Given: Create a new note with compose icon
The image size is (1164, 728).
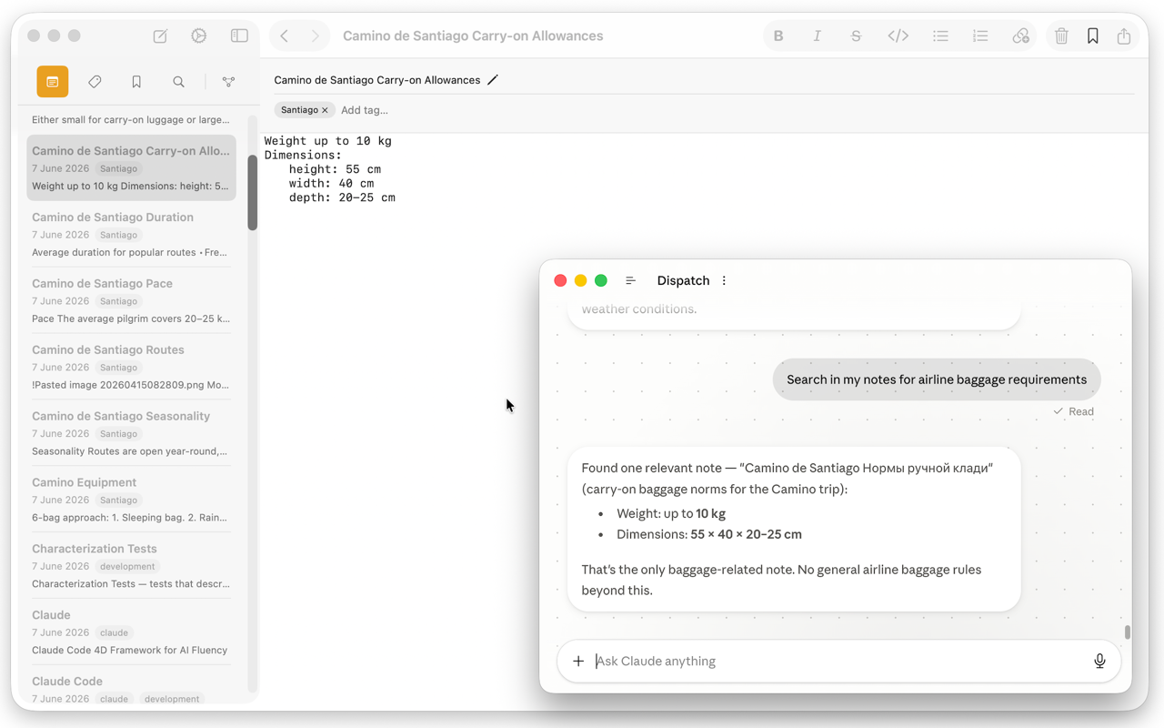Looking at the screenshot, I should [x=160, y=36].
